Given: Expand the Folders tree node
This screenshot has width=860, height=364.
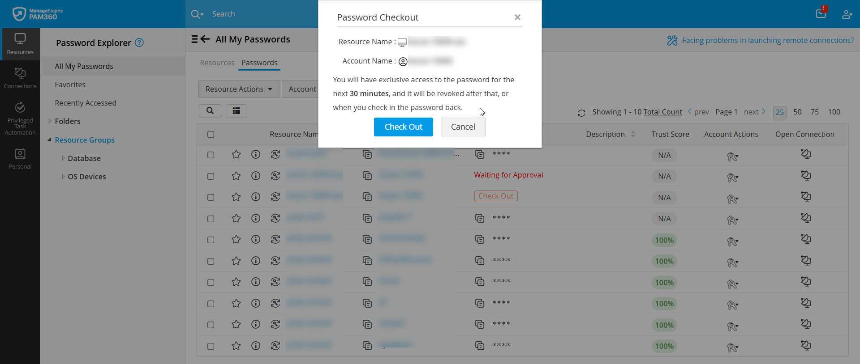Looking at the screenshot, I should coord(50,121).
